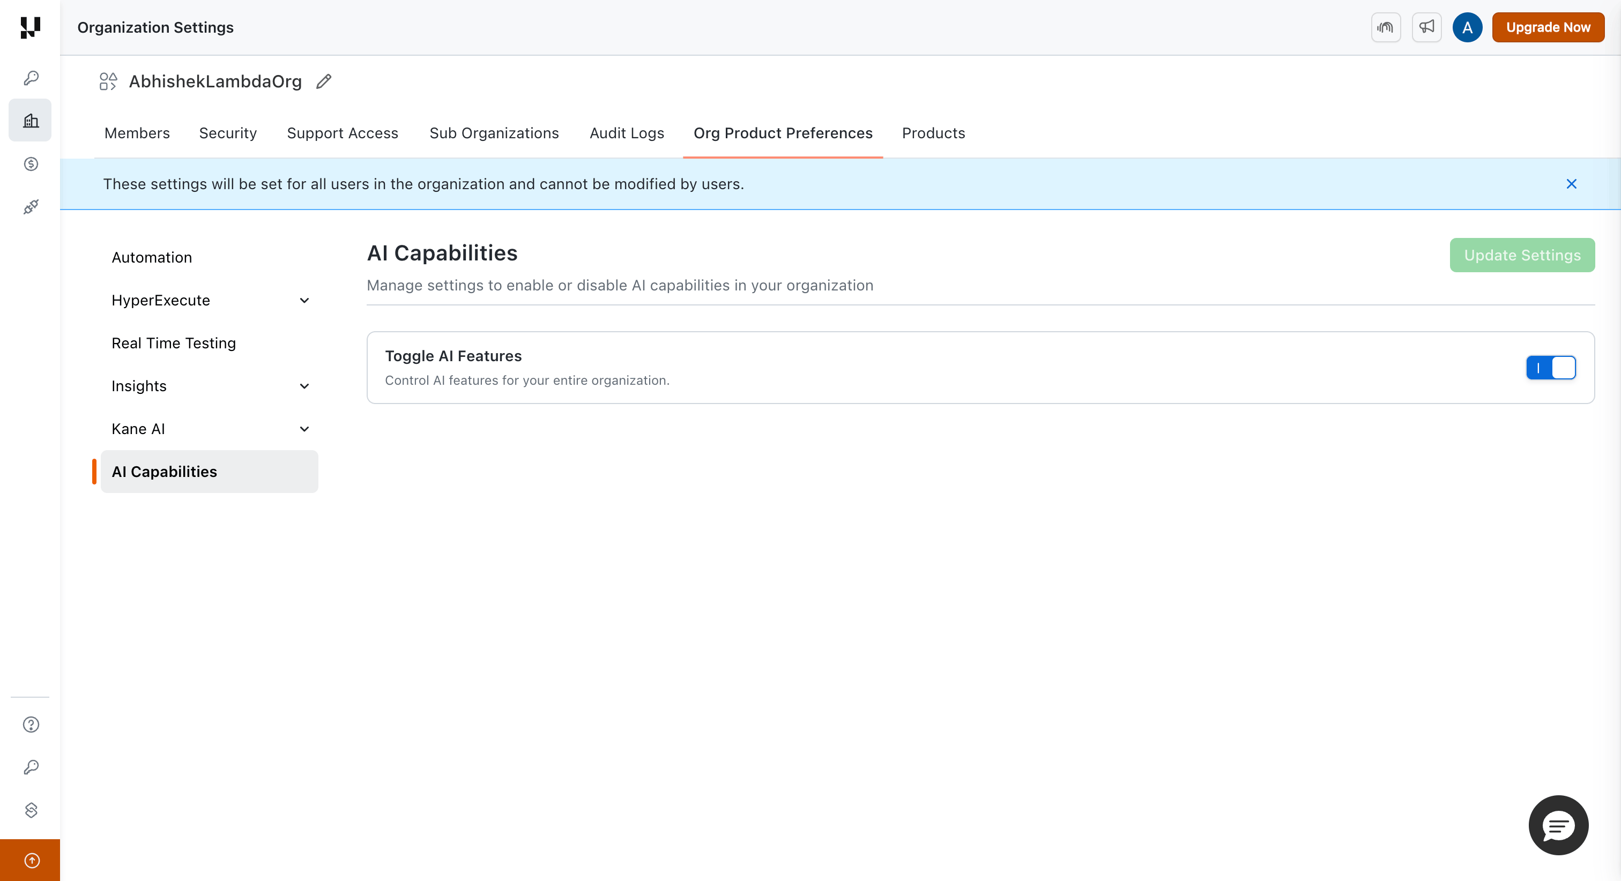Screen dimensions: 1621x881
Task: Open the Sub Organizations tab
Action: pos(494,133)
